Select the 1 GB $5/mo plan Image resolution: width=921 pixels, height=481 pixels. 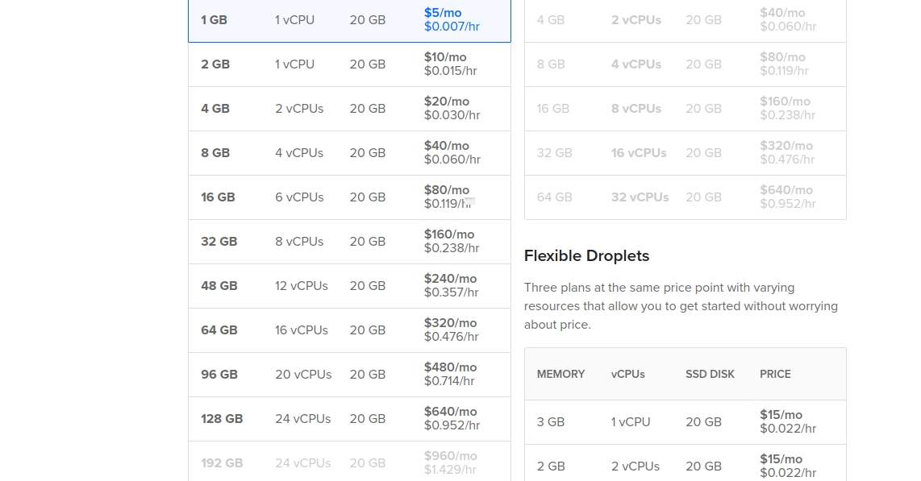349,20
